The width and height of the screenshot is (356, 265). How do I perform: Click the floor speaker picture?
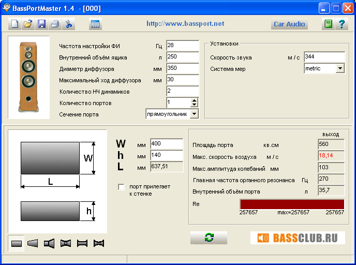28,77
